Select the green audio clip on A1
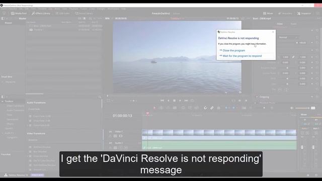 (x=219, y=145)
